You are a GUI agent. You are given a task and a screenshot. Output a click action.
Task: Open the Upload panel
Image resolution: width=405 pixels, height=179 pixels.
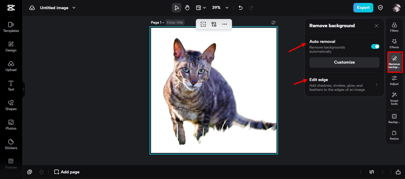point(11,66)
